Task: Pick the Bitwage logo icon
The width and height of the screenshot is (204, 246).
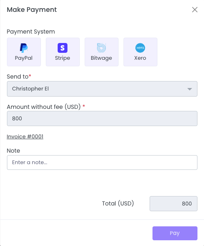Action: point(101,48)
